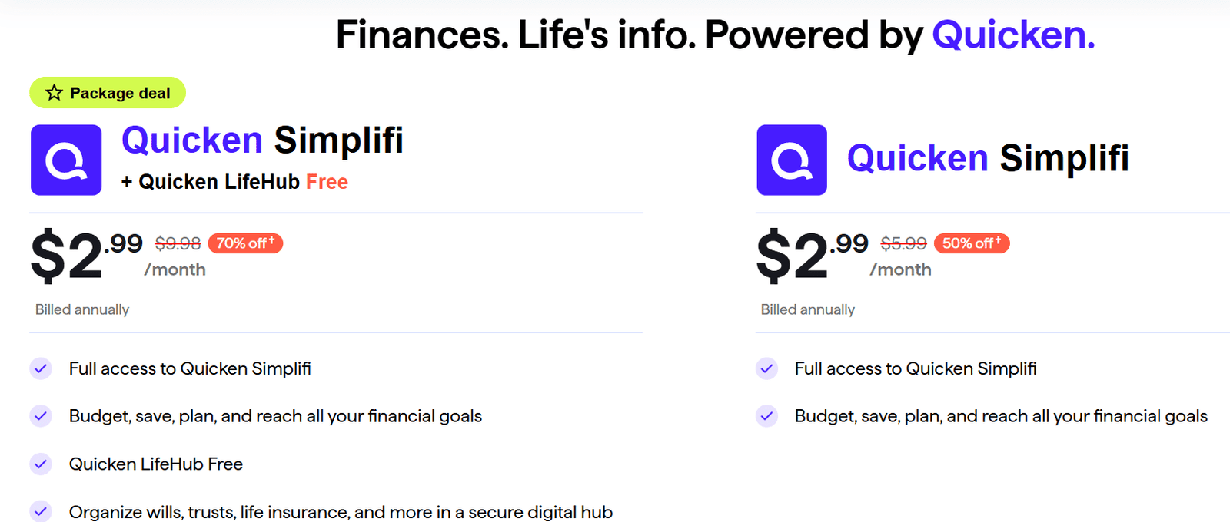
Task: Click the left plan's Billed annually text
Action: point(82,309)
